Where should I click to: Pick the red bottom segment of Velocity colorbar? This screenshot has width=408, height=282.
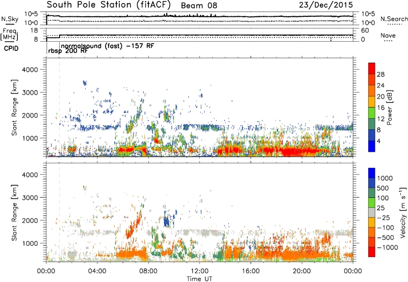pyautogui.click(x=372, y=252)
